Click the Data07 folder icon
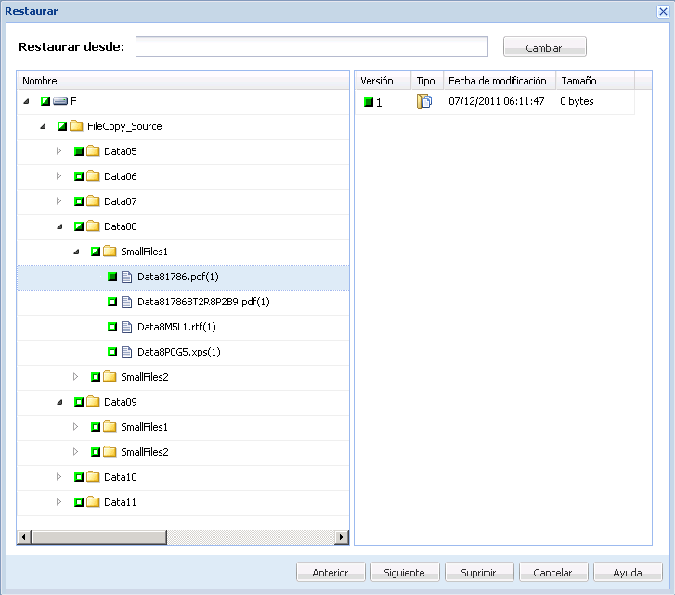This screenshot has height=595, width=675. click(x=93, y=200)
